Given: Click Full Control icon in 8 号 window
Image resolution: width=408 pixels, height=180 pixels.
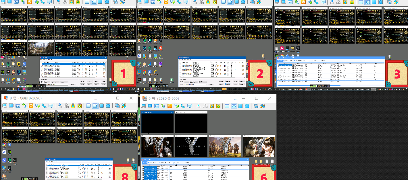Looking at the screenshot, I should click(x=5, y=106).
